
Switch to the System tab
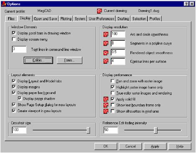point(80,19)
